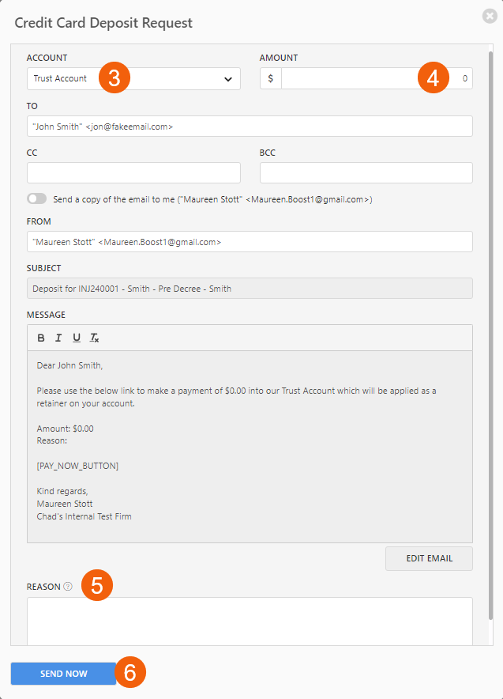The height and width of the screenshot is (699, 503).
Task: Select the Subject field
Action: coord(250,289)
